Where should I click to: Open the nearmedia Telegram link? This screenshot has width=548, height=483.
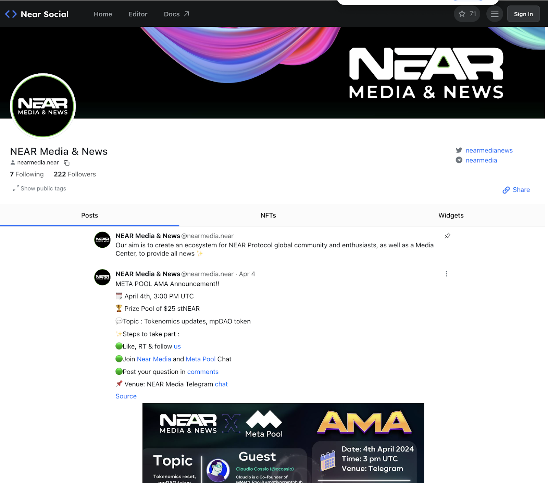pos(481,160)
